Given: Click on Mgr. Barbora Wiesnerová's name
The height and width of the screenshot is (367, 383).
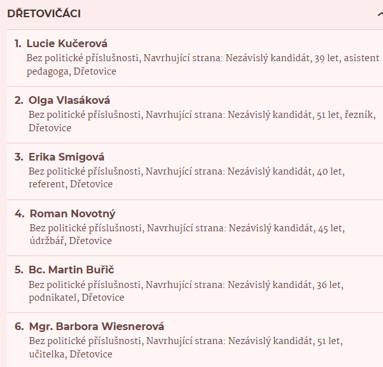Looking at the screenshot, I should [97, 326].
